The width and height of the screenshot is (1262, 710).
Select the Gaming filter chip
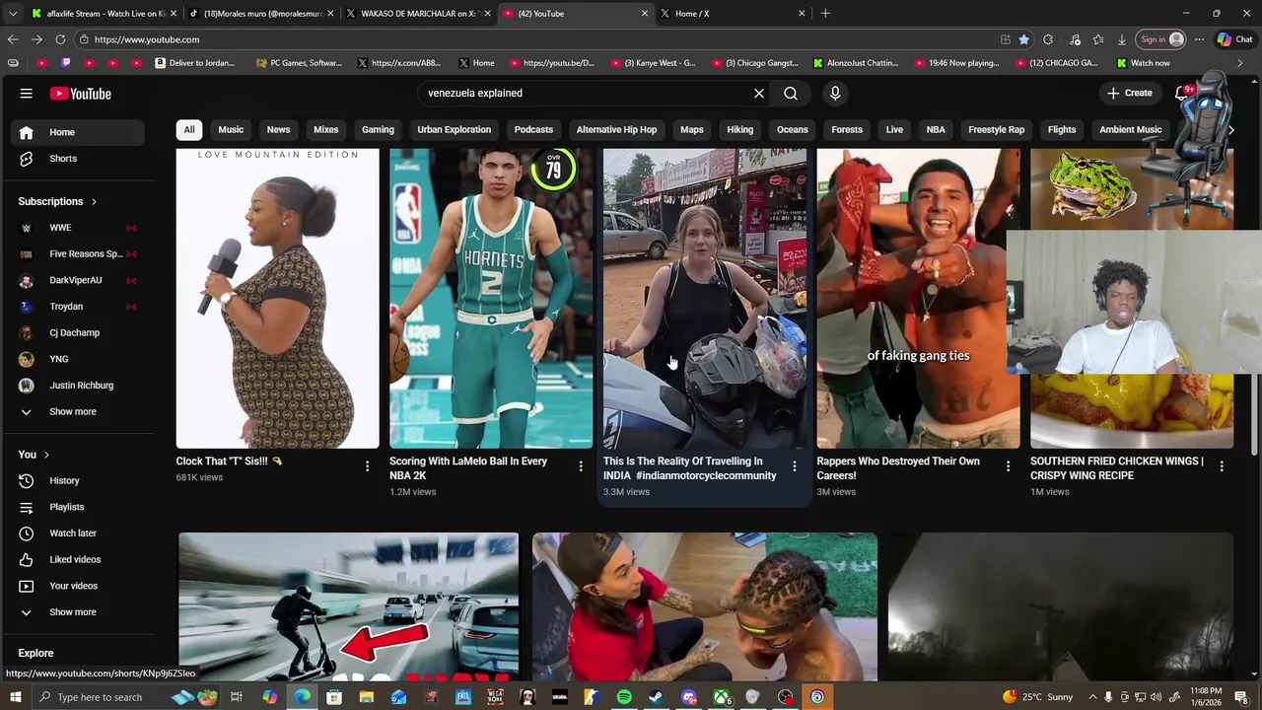tap(378, 130)
